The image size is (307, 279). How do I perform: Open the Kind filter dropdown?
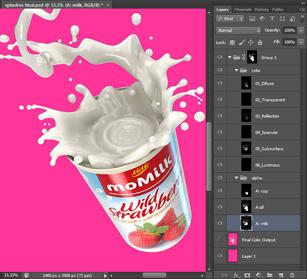230,19
